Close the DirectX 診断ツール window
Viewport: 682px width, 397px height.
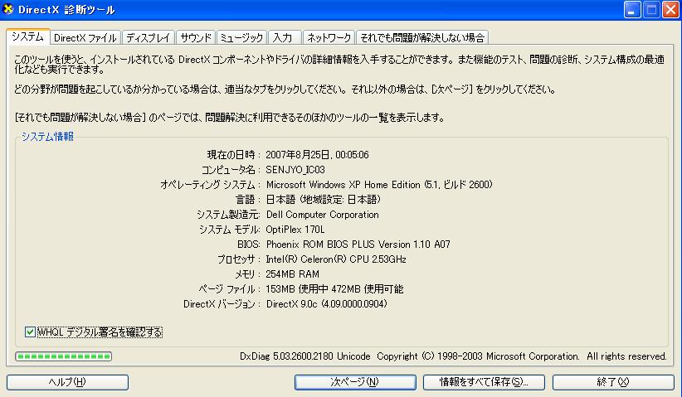(x=670, y=10)
